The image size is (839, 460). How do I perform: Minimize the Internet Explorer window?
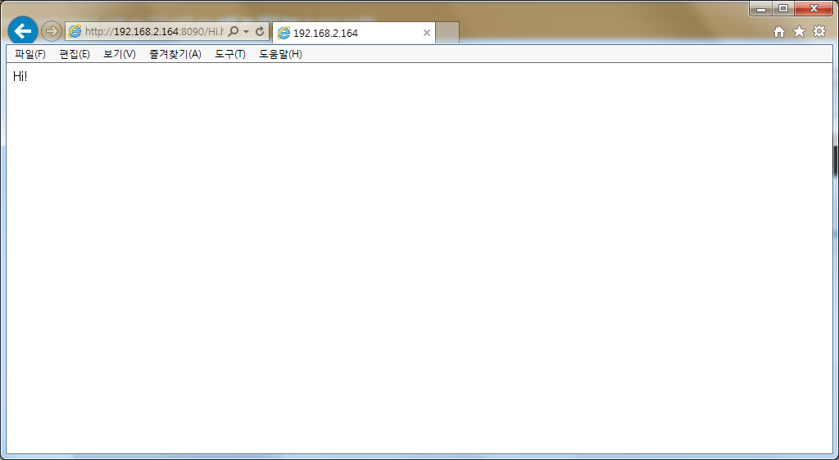pyautogui.click(x=761, y=8)
